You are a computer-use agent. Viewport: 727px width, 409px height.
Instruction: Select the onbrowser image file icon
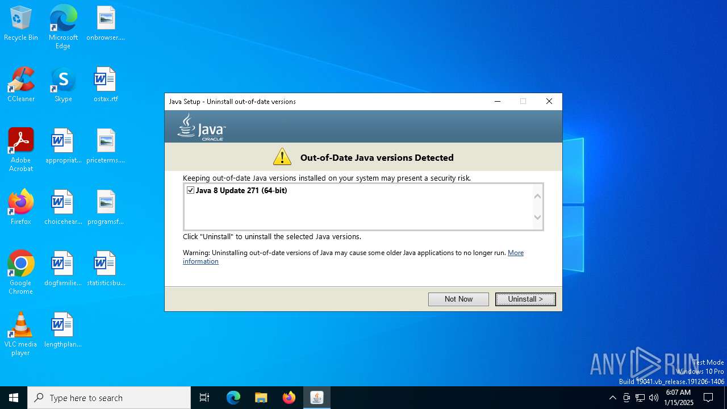point(106,24)
